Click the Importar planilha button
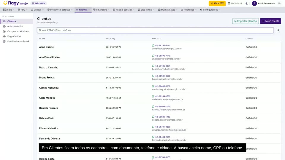285x160 pixels. (x=246, y=21)
